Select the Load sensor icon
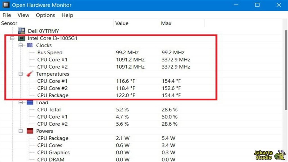The image size is (288, 162). coord(30,102)
